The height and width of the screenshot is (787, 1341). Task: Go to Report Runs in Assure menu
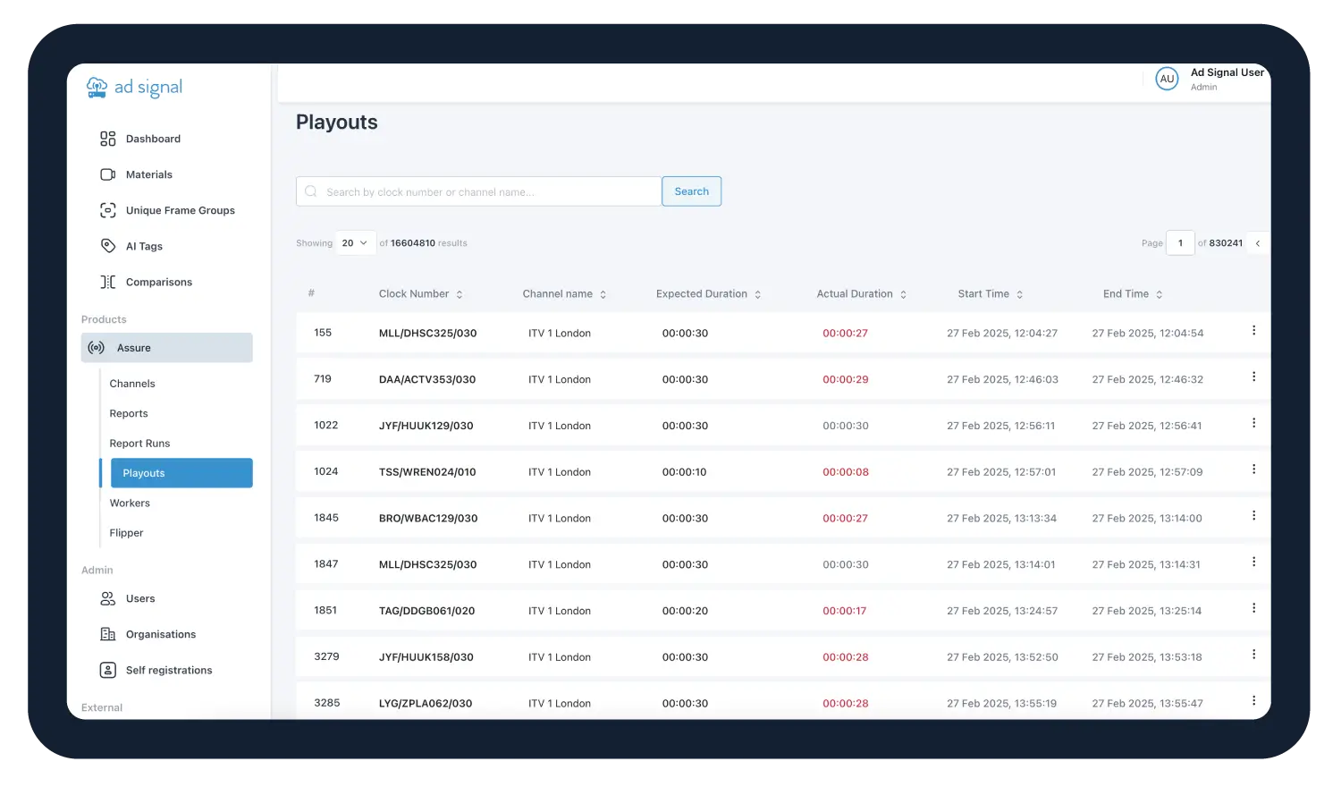pos(139,444)
